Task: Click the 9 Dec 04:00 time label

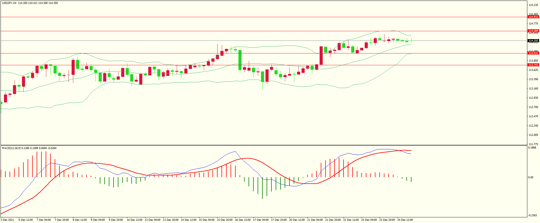Action: coord(98,220)
